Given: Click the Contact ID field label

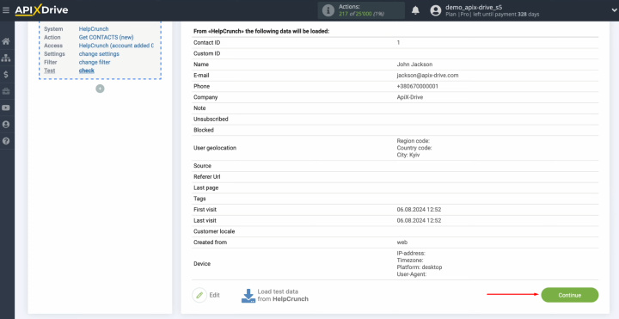Looking at the screenshot, I should (x=207, y=42).
